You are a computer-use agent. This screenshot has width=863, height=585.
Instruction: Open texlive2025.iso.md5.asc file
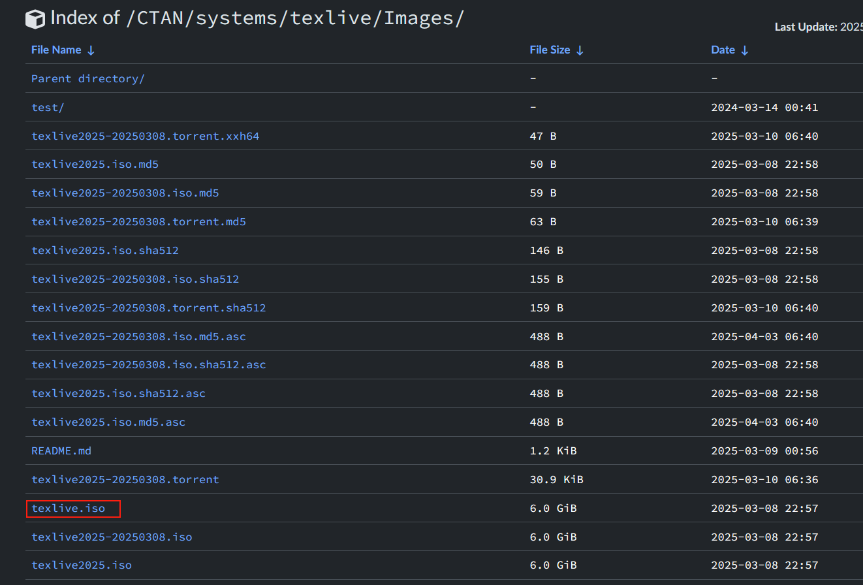108,422
